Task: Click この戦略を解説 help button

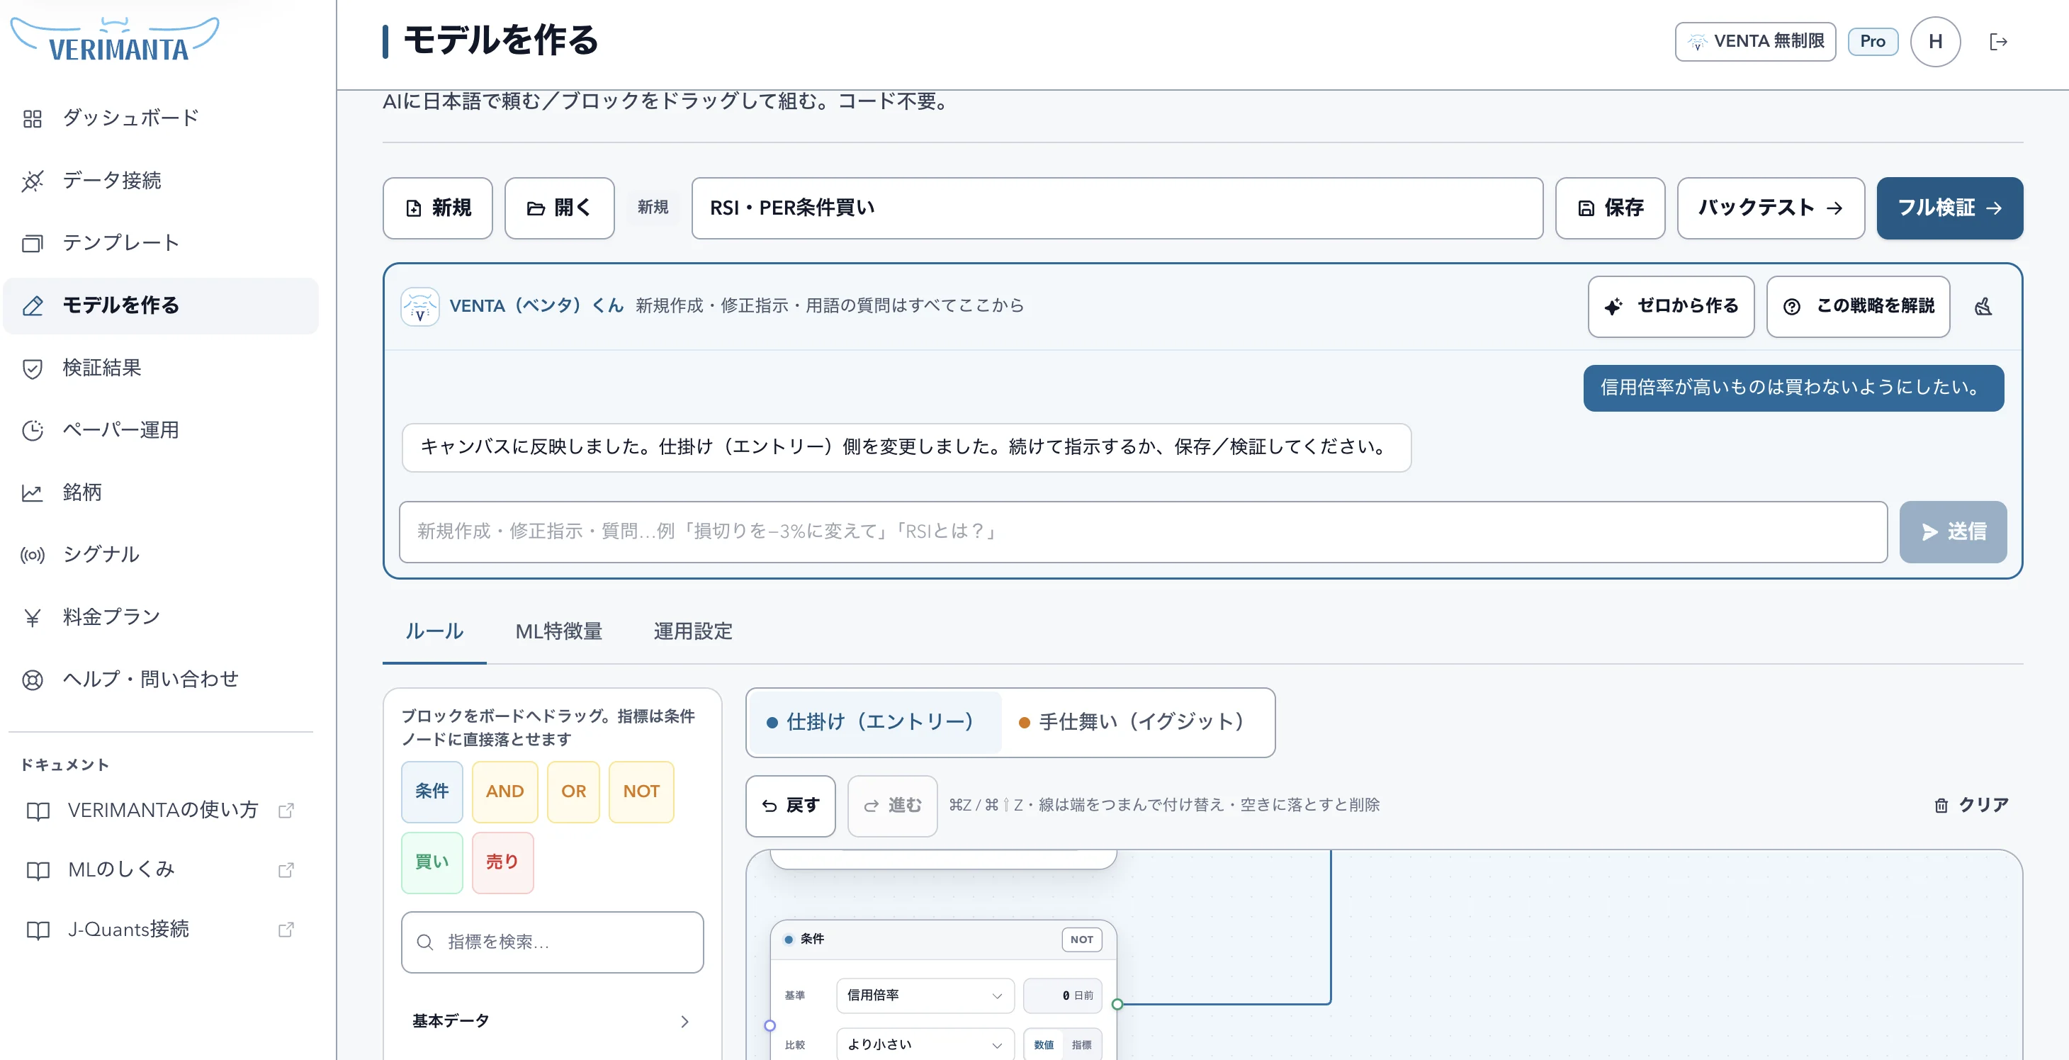Action: click(1858, 306)
